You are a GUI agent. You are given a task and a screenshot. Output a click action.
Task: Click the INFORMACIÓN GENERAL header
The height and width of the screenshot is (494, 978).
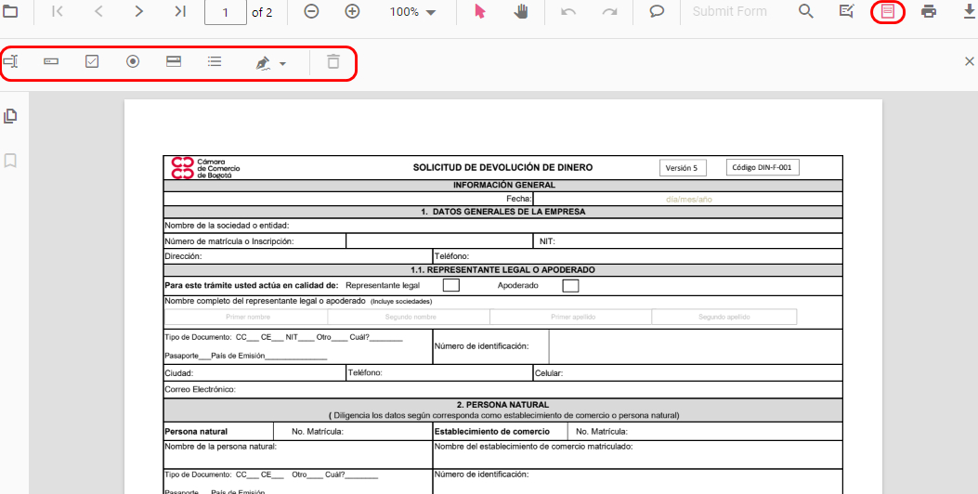pyautogui.click(x=504, y=185)
